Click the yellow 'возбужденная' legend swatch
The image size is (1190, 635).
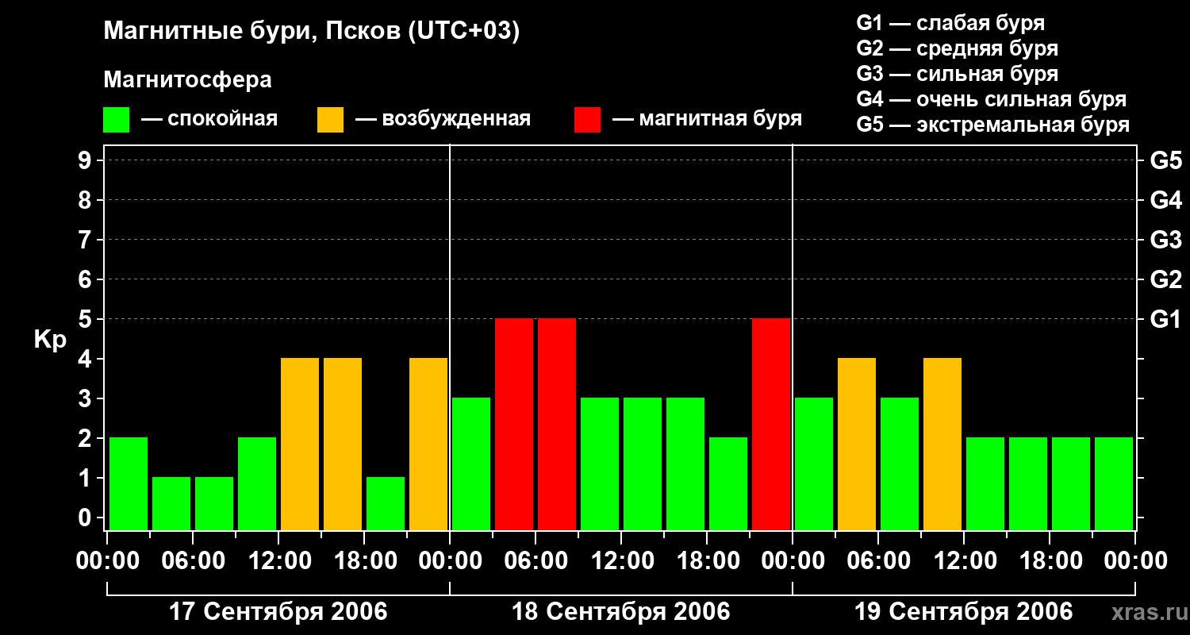tap(330, 120)
